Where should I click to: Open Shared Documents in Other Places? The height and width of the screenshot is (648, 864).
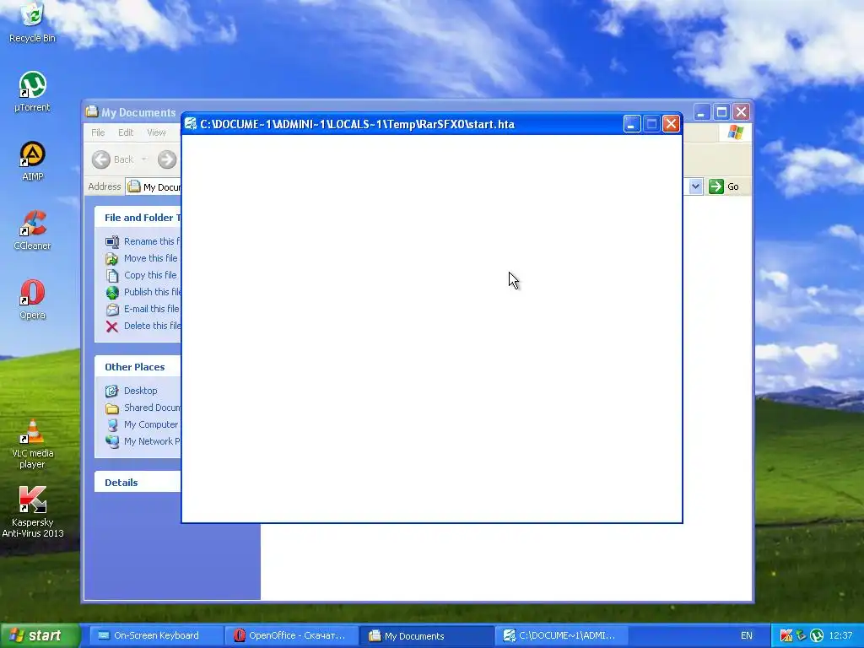[x=152, y=408]
